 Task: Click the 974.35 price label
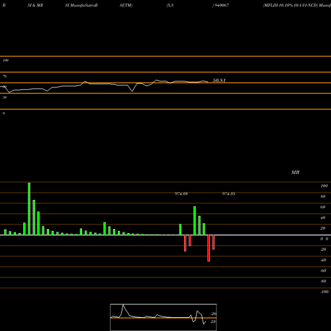228,194
